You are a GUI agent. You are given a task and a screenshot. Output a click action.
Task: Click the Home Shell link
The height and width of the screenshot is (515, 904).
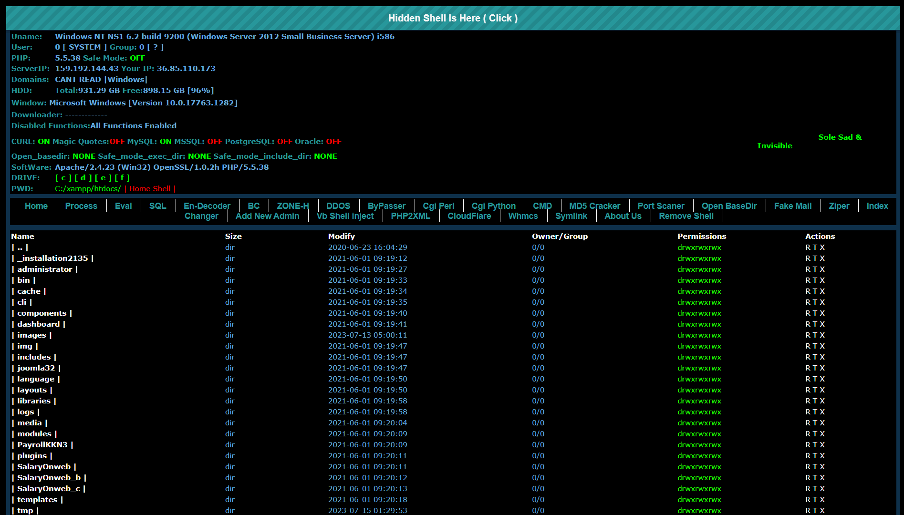pyautogui.click(x=150, y=189)
